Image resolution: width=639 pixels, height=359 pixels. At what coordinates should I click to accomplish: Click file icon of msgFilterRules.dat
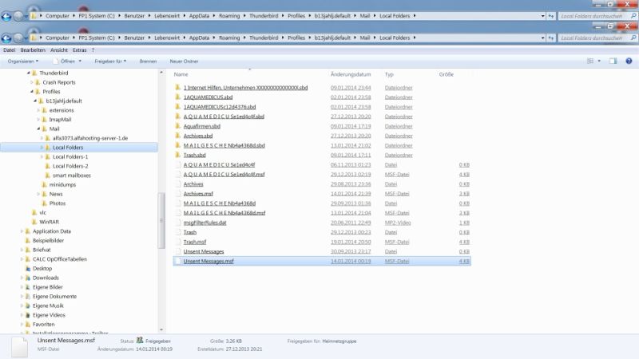pyautogui.click(x=177, y=223)
